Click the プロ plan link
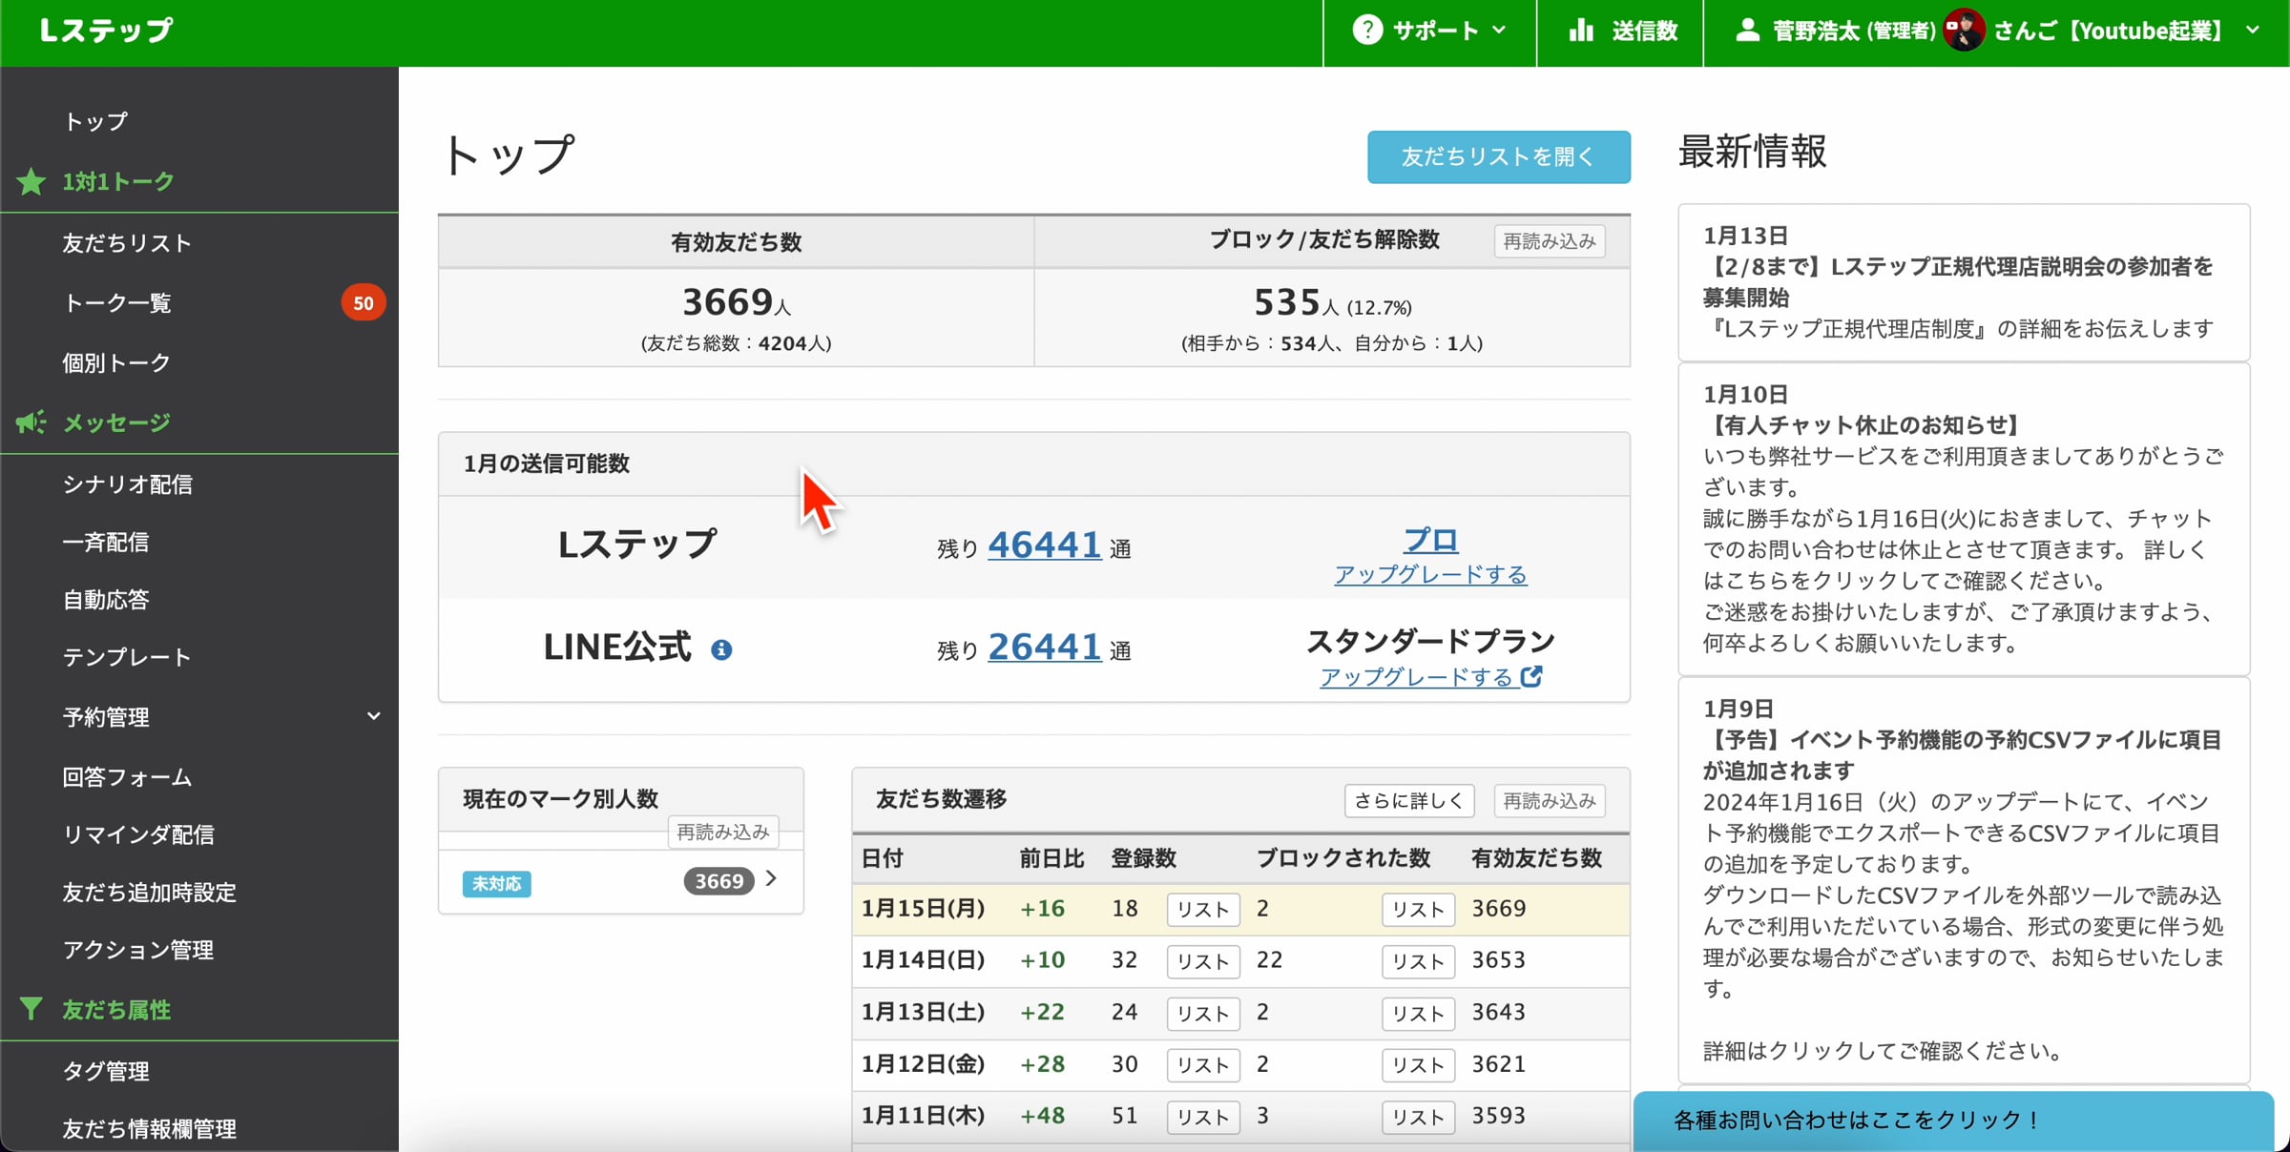The width and height of the screenshot is (2290, 1152). coord(1431,540)
